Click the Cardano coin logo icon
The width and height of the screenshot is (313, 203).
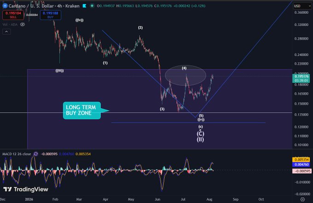pyautogui.click(x=5, y=6)
